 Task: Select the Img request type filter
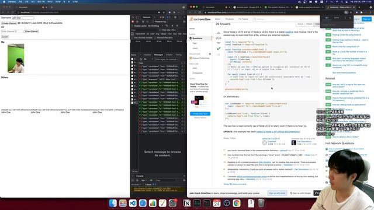[157, 34]
